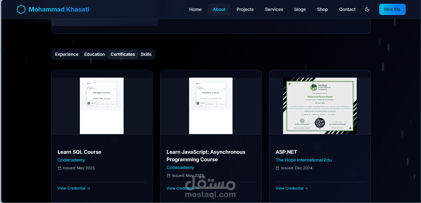Click Issued: Dec 2024 text
Screen dimensions: 421x203
point(297,168)
